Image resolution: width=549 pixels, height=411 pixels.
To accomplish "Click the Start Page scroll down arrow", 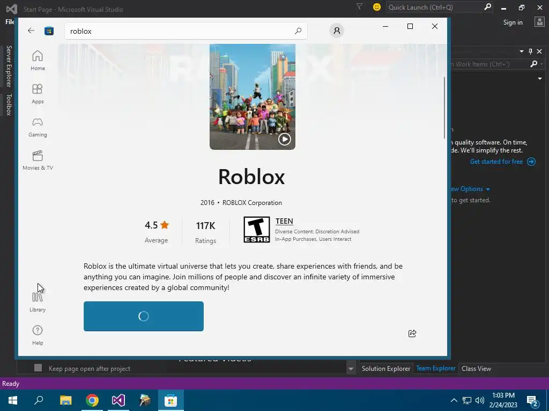I will [351, 369].
